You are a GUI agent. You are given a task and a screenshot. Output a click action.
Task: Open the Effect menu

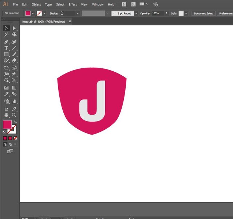click(x=73, y=4)
